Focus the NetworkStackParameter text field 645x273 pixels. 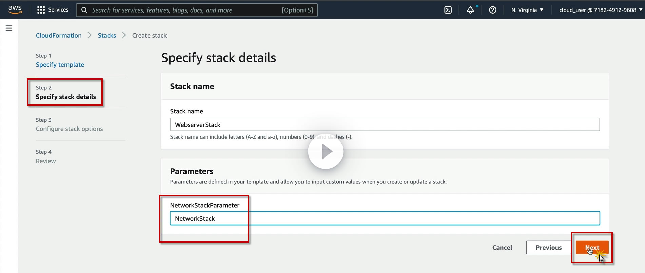tap(385, 218)
